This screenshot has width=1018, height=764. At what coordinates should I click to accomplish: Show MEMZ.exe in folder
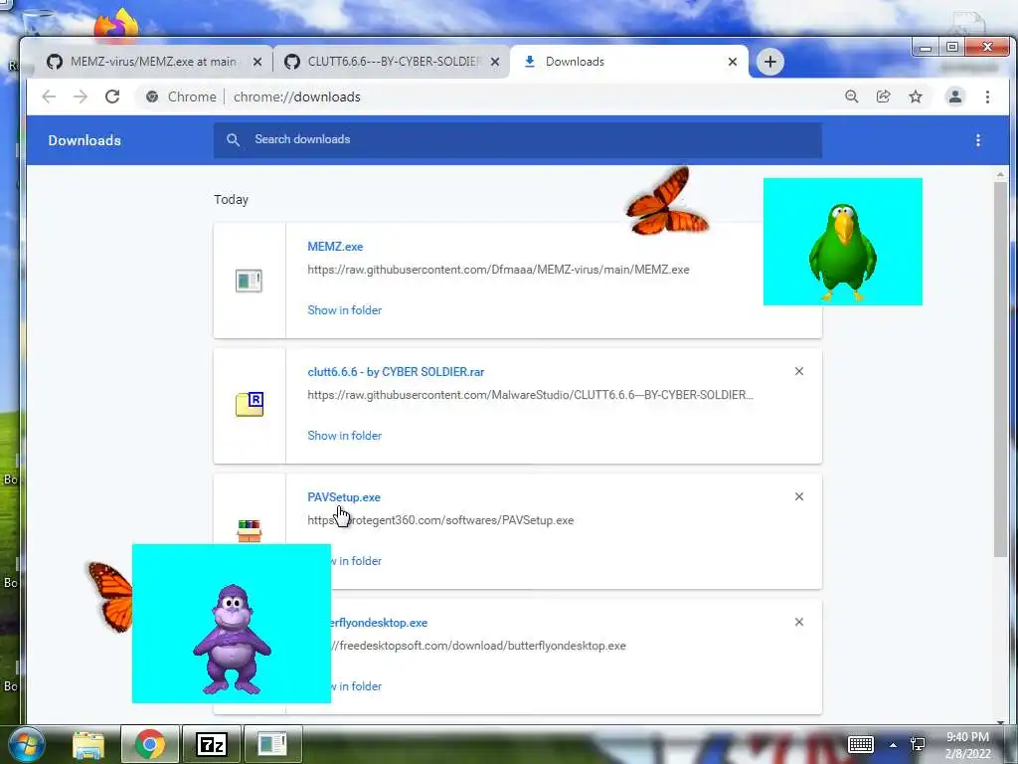tap(344, 310)
